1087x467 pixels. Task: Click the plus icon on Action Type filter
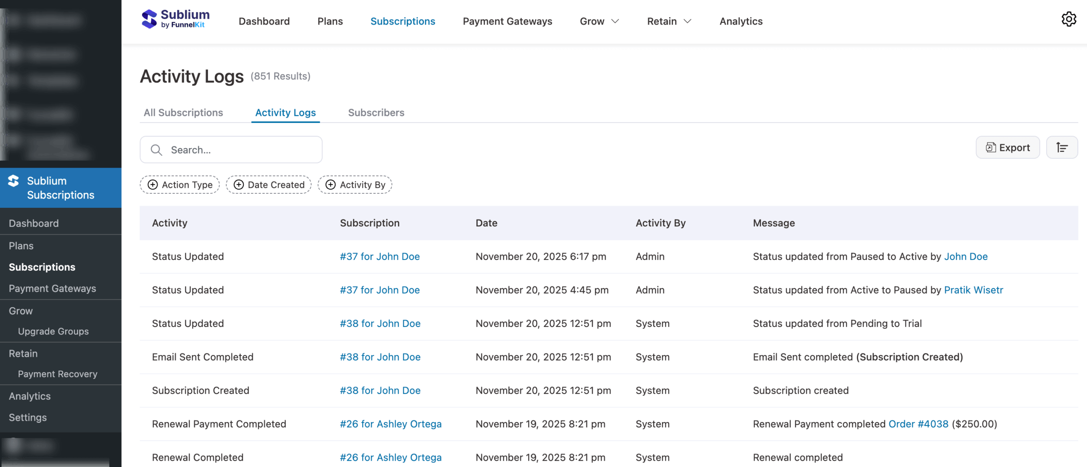[153, 185]
